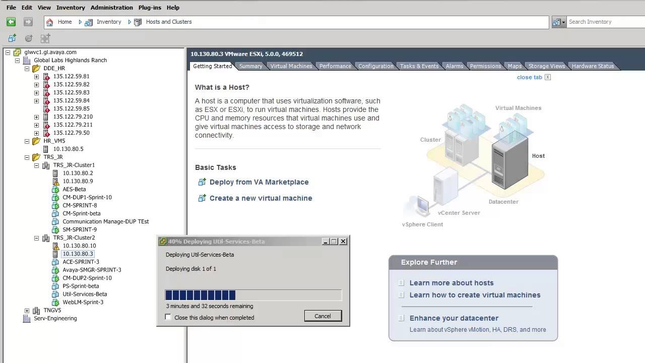Click the warning host icon for 10.130.80.9
645x363 pixels.
pyautogui.click(x=55, y=181)
